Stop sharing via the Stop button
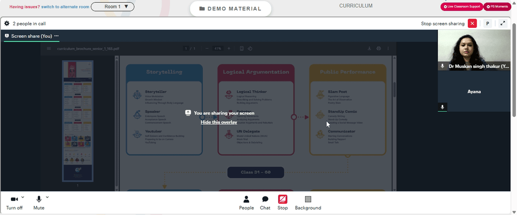The height and width of the screenshot is (215, 517). [283, 203]
